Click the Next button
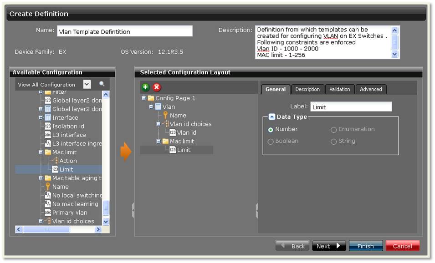Image resolution: width=435 pixels, height=263 pixels. (x=329, y=246)
